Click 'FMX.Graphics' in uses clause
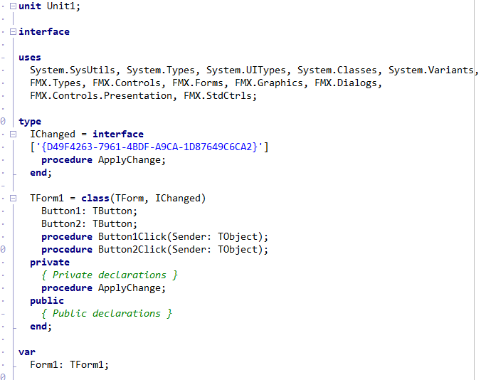The width and height of the screenshot is (486, 380). point(269,83)
